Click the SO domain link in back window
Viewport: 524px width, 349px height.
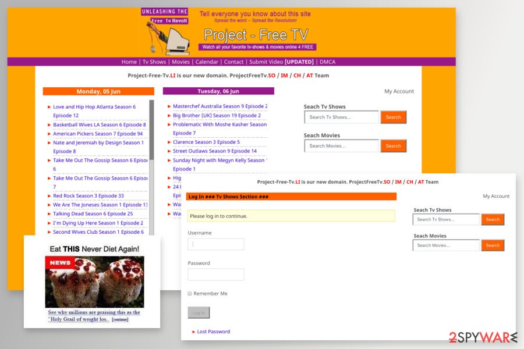[272, 76]
